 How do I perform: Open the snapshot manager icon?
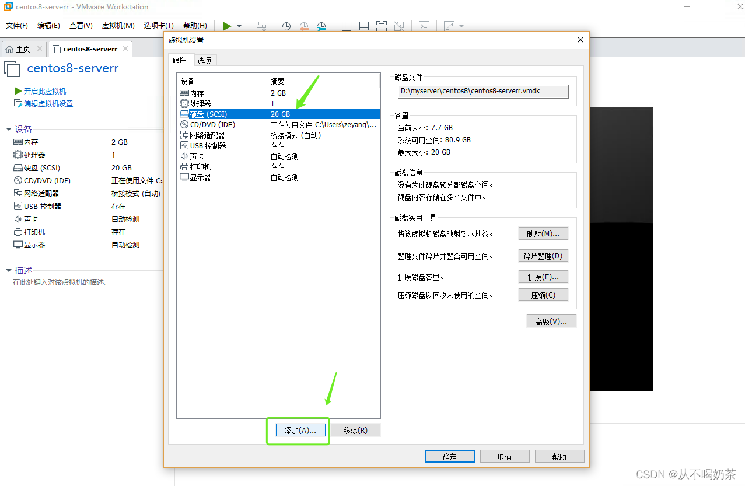pyautogui.click(x=321, y=26)
